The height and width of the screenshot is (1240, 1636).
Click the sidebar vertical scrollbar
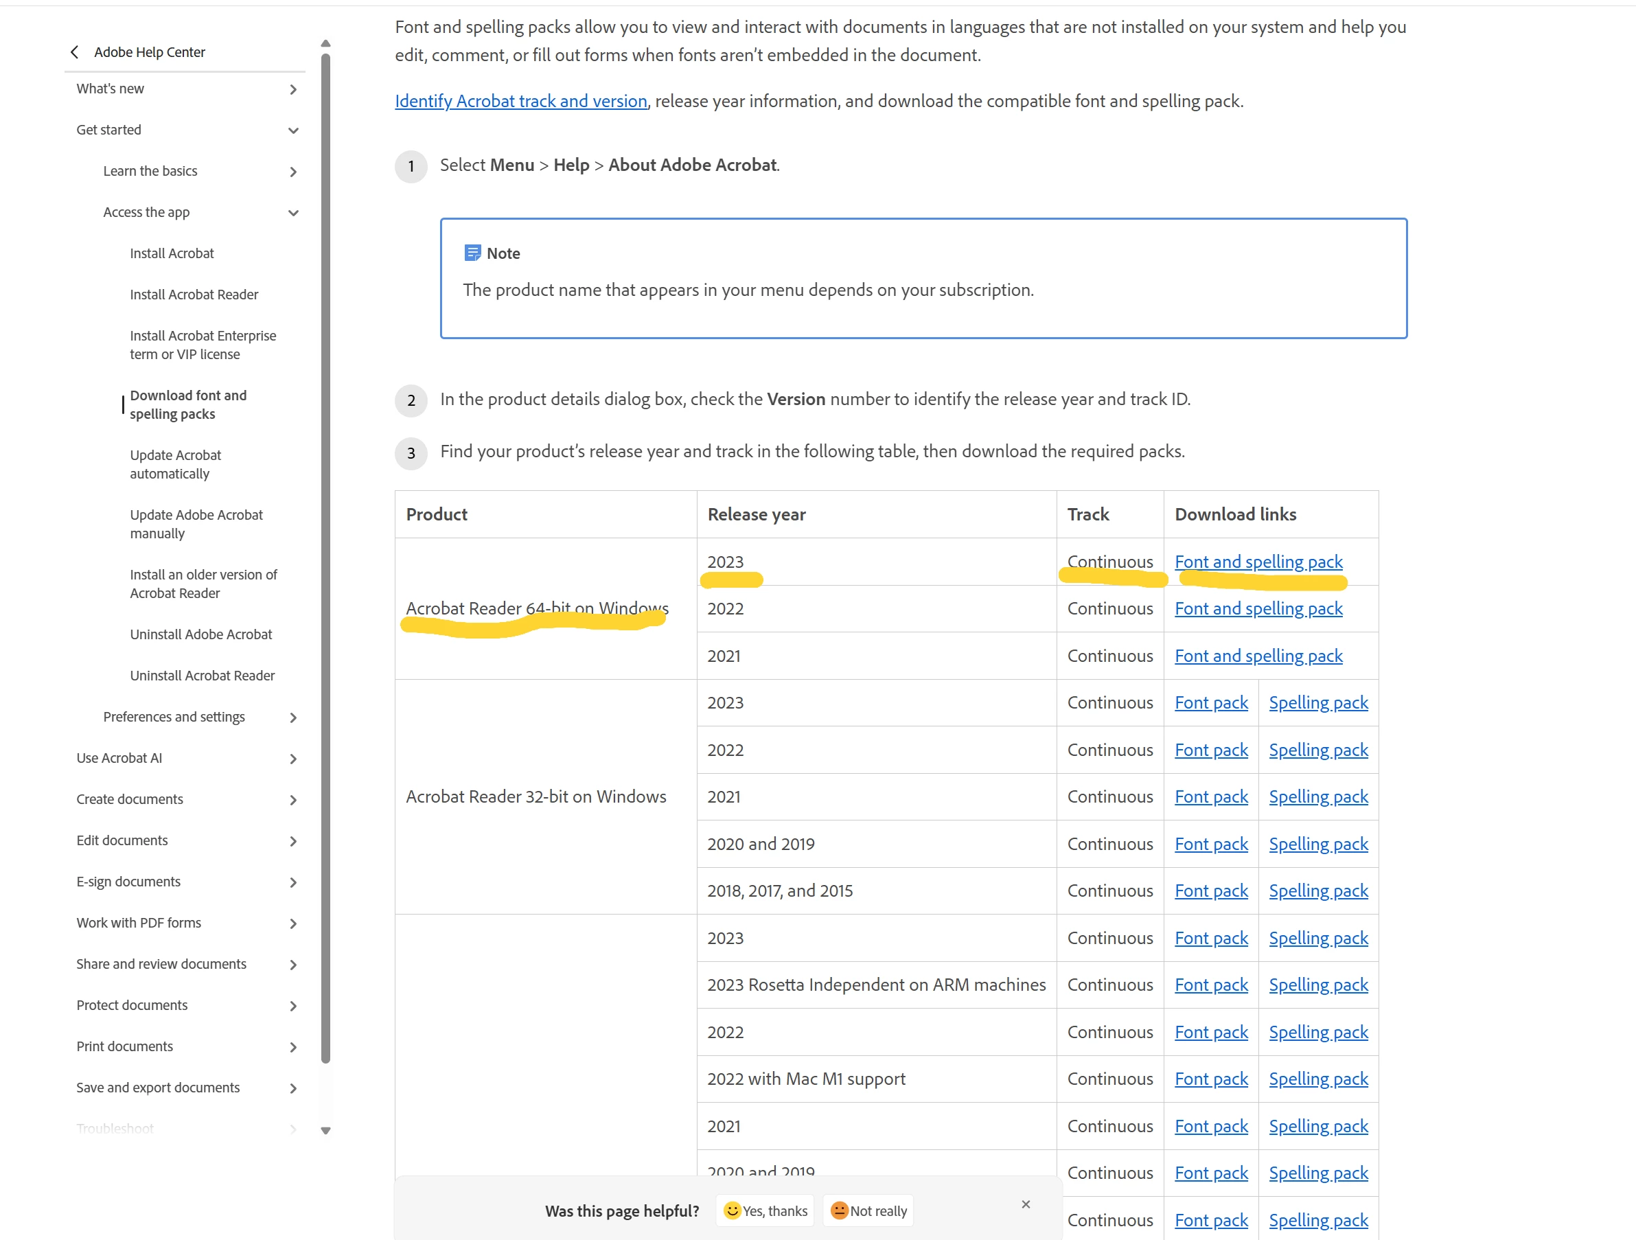click(x=325, y=555)
